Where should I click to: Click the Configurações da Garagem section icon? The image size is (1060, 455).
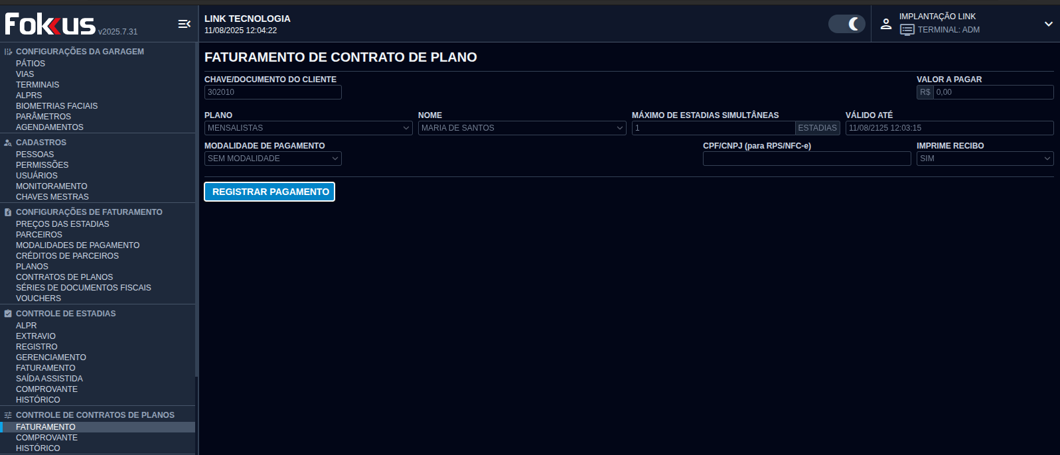pyautogui.click(x=8, y=52)
